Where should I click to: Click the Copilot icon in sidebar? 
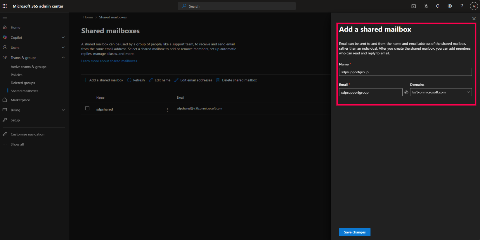click(5, 37)
